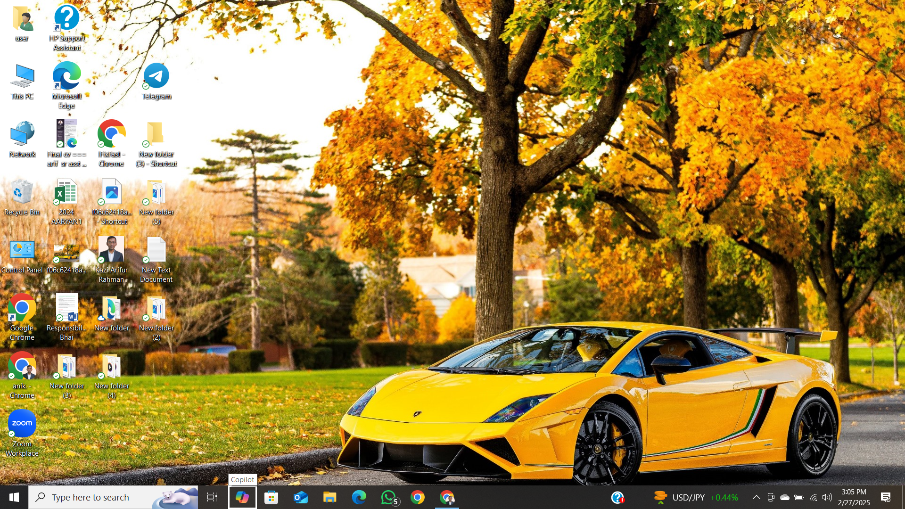Image resolution: width=905 pixels, height=509 pixels.
Task: Open the Windows Start menu
Action: [x=14, y=498]
